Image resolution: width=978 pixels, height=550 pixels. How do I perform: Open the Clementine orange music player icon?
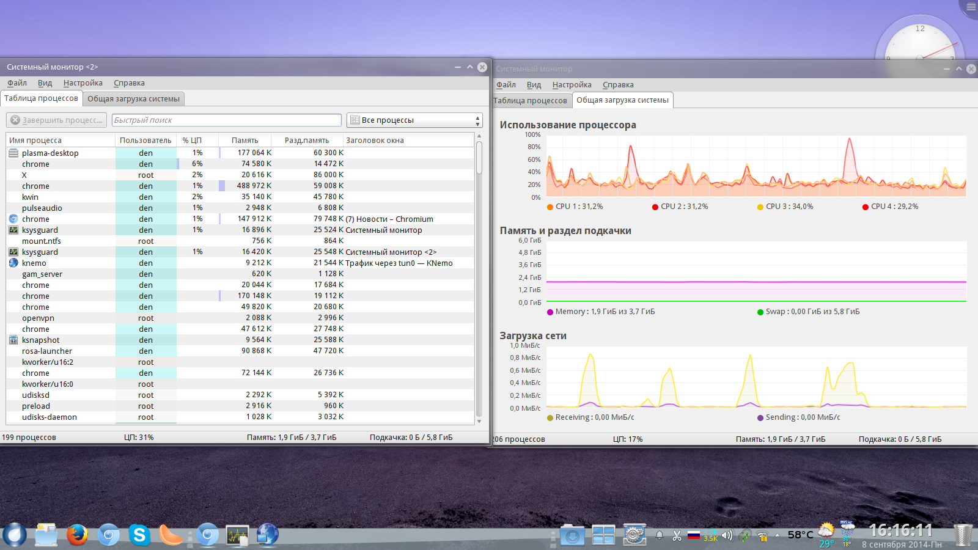(171, 535)
